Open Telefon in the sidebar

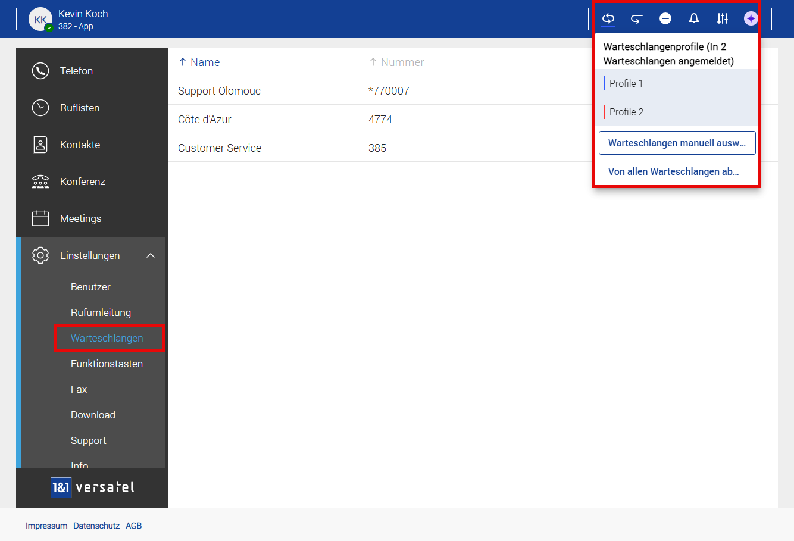pos(76,71)
